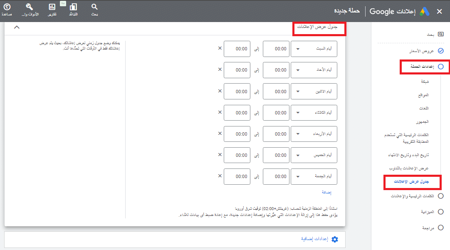The image size is (450, 250).
Task: Edit Monday end time field
Action: pos(237,91)
